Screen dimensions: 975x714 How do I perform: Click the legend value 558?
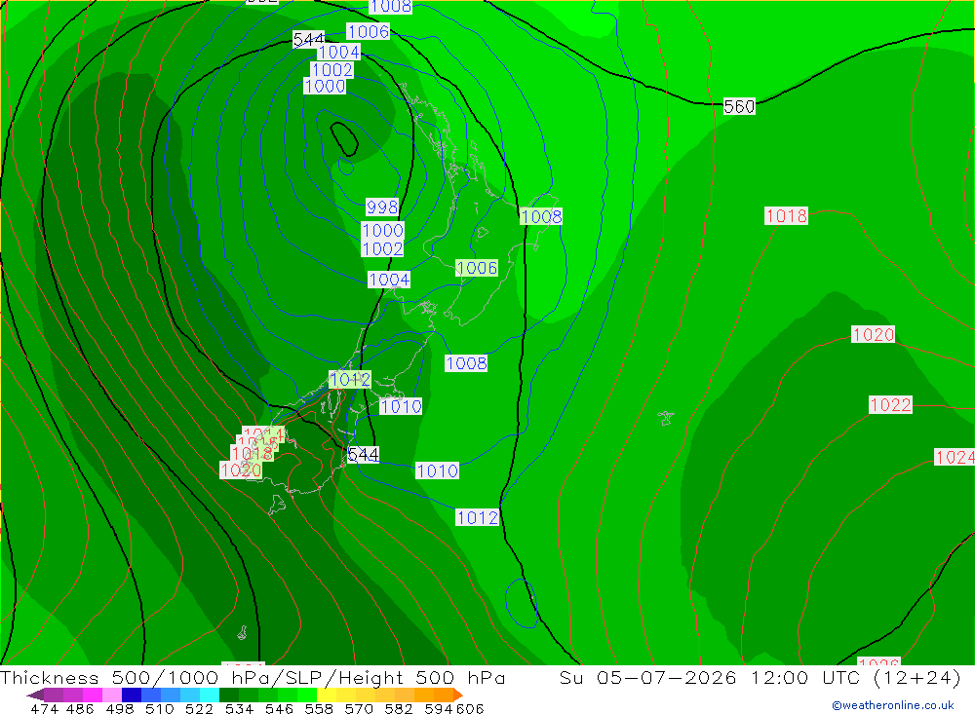coord(319,708)
